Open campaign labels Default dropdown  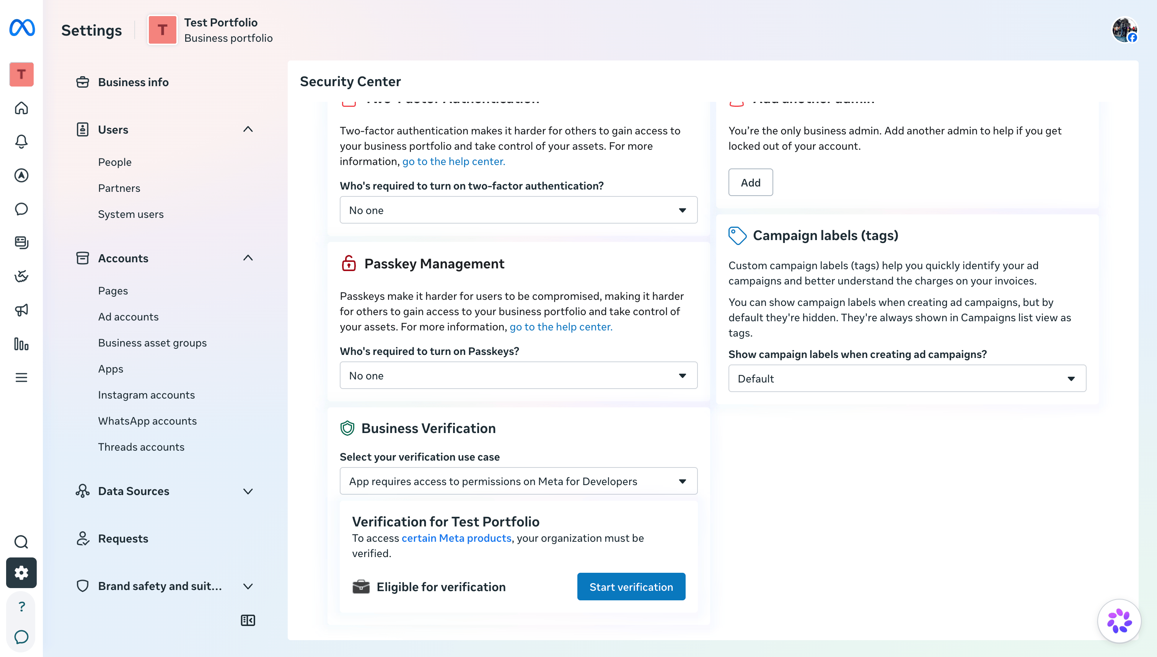click(x=907, y=379)
